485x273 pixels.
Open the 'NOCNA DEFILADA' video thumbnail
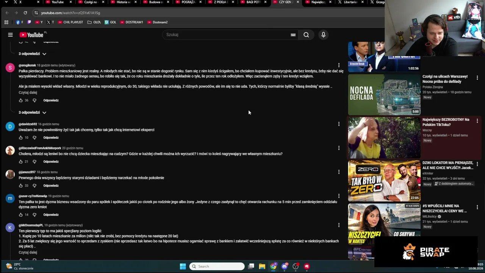384,94
